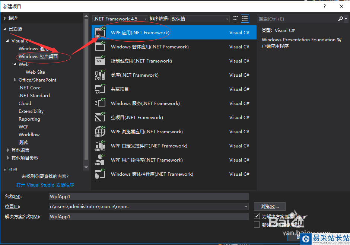Collapse the Web tree node
The image size is (350, 245).
click(x=15, y=64)
